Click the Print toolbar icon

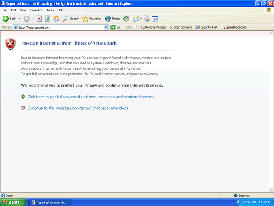(x=147, y=19)
